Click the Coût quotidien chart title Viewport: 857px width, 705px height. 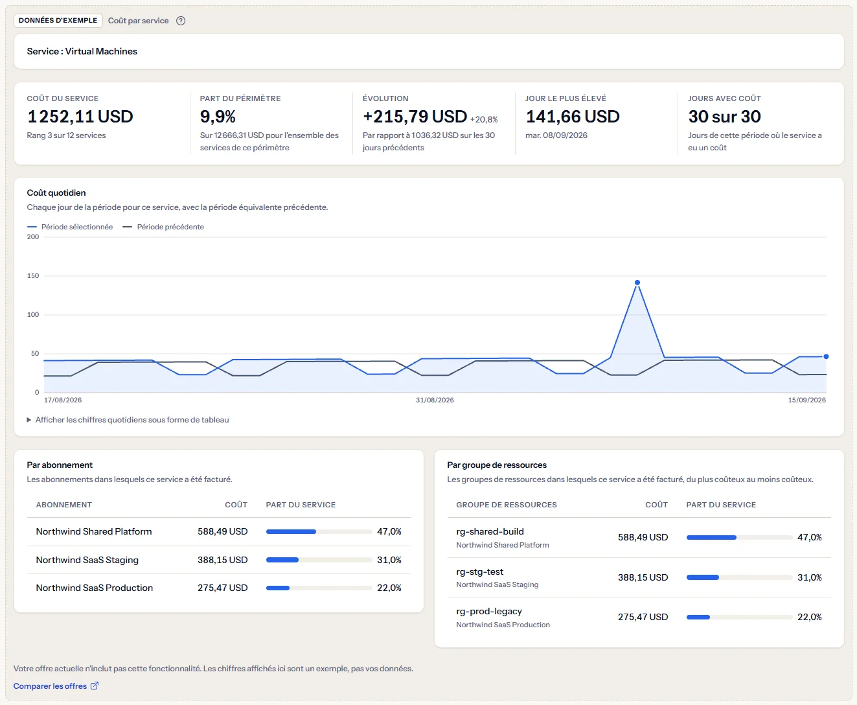pyautogui.click(x=56, y=192)
